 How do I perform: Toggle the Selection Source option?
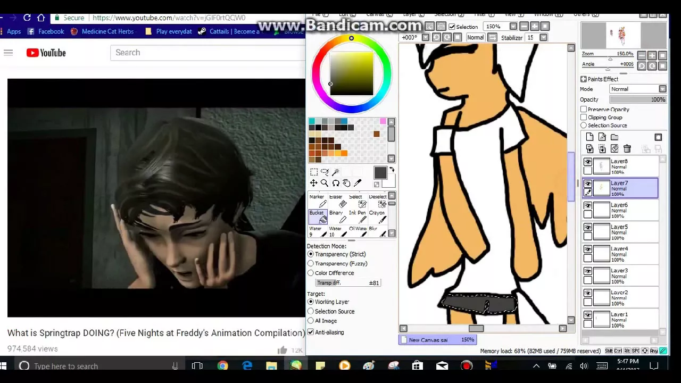click(x=584, y=126)
